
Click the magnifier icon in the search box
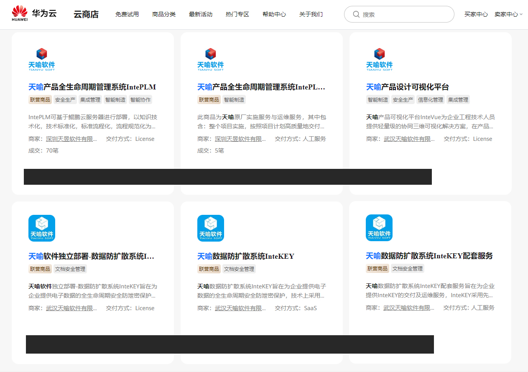coord(356,14)
